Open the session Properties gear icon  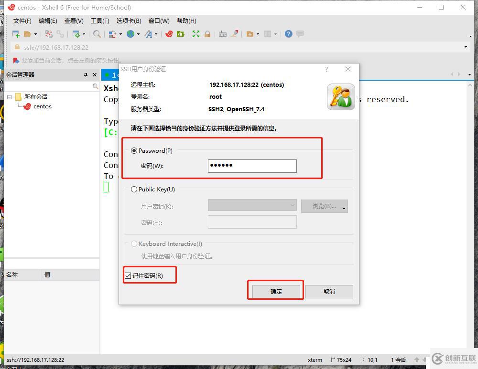[76, 34]
